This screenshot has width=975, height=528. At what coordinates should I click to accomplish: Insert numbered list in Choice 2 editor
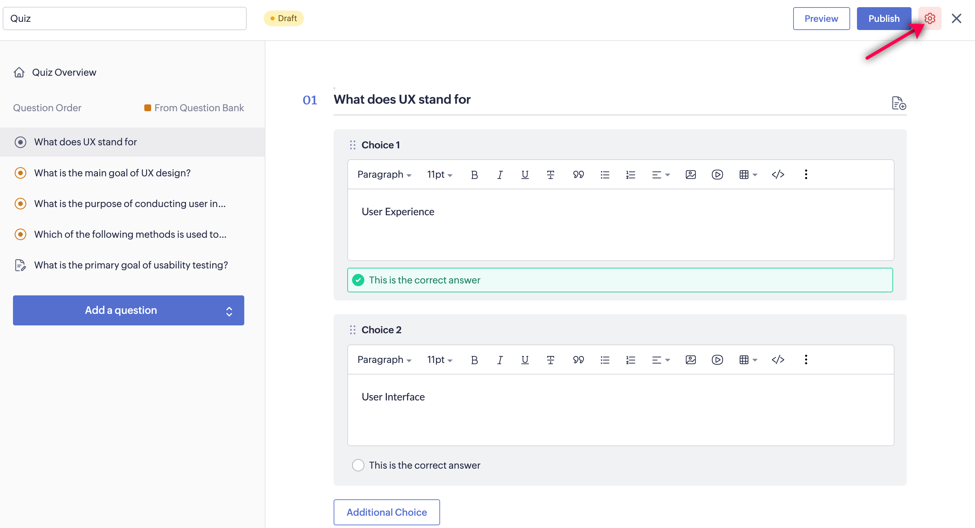click(630, 360)
